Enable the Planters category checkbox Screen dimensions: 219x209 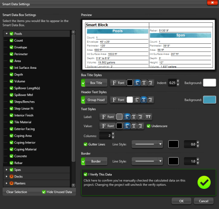coord(11,183)
